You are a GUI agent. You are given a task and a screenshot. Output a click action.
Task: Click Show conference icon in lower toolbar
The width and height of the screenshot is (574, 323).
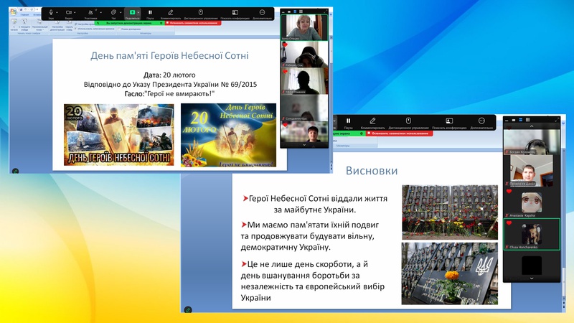449,123
